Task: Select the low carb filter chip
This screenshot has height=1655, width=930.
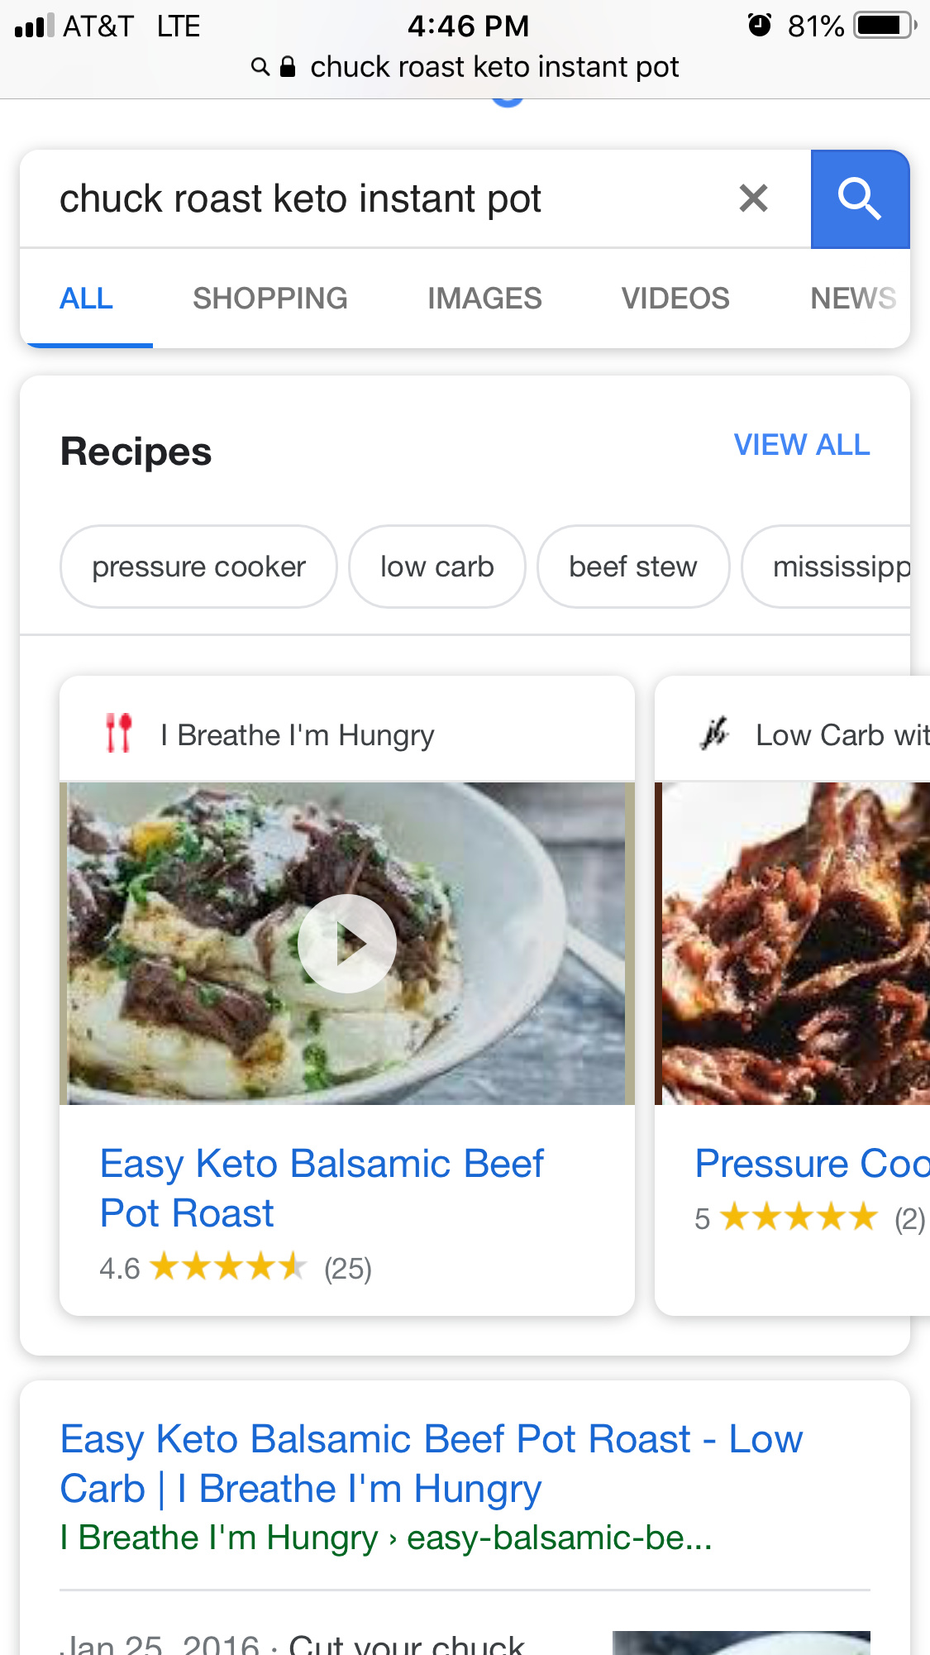Action: 437,567
